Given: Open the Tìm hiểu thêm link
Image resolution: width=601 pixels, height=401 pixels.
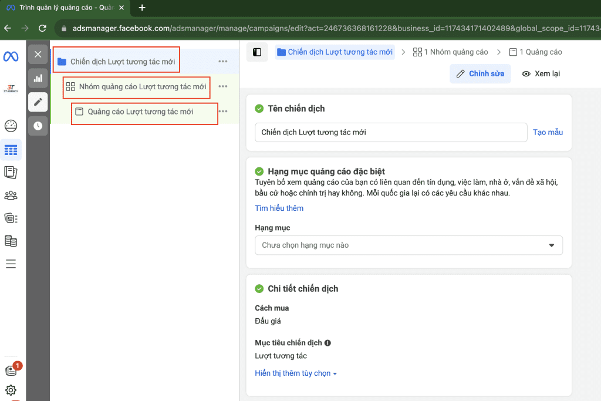Looking at the screenshot, I should (x=279, y=208).
